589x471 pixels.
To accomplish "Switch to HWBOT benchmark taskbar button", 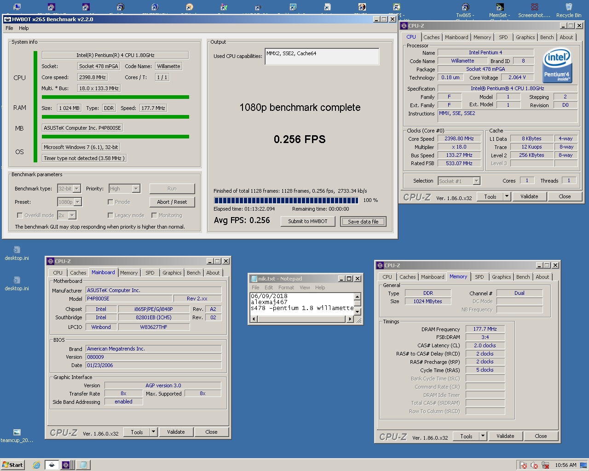I will (52, 465).
